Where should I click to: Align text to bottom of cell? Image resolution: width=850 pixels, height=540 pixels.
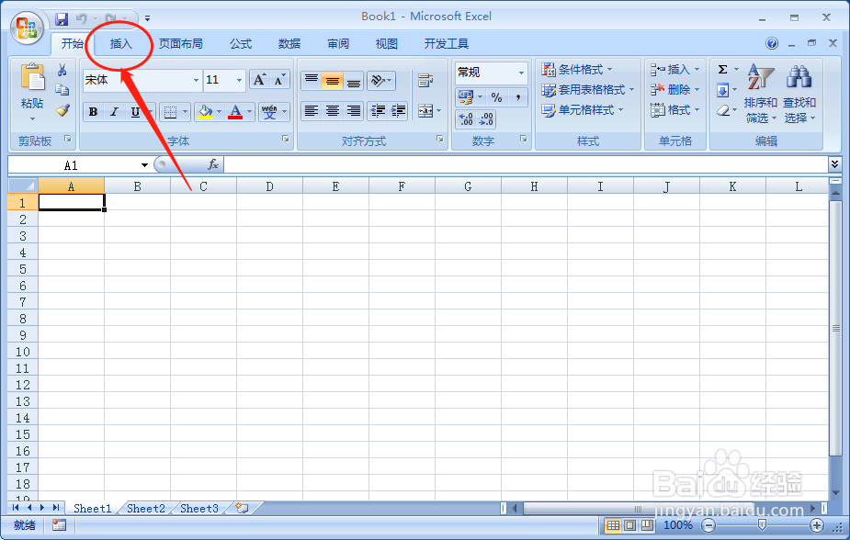click(354, 80)
